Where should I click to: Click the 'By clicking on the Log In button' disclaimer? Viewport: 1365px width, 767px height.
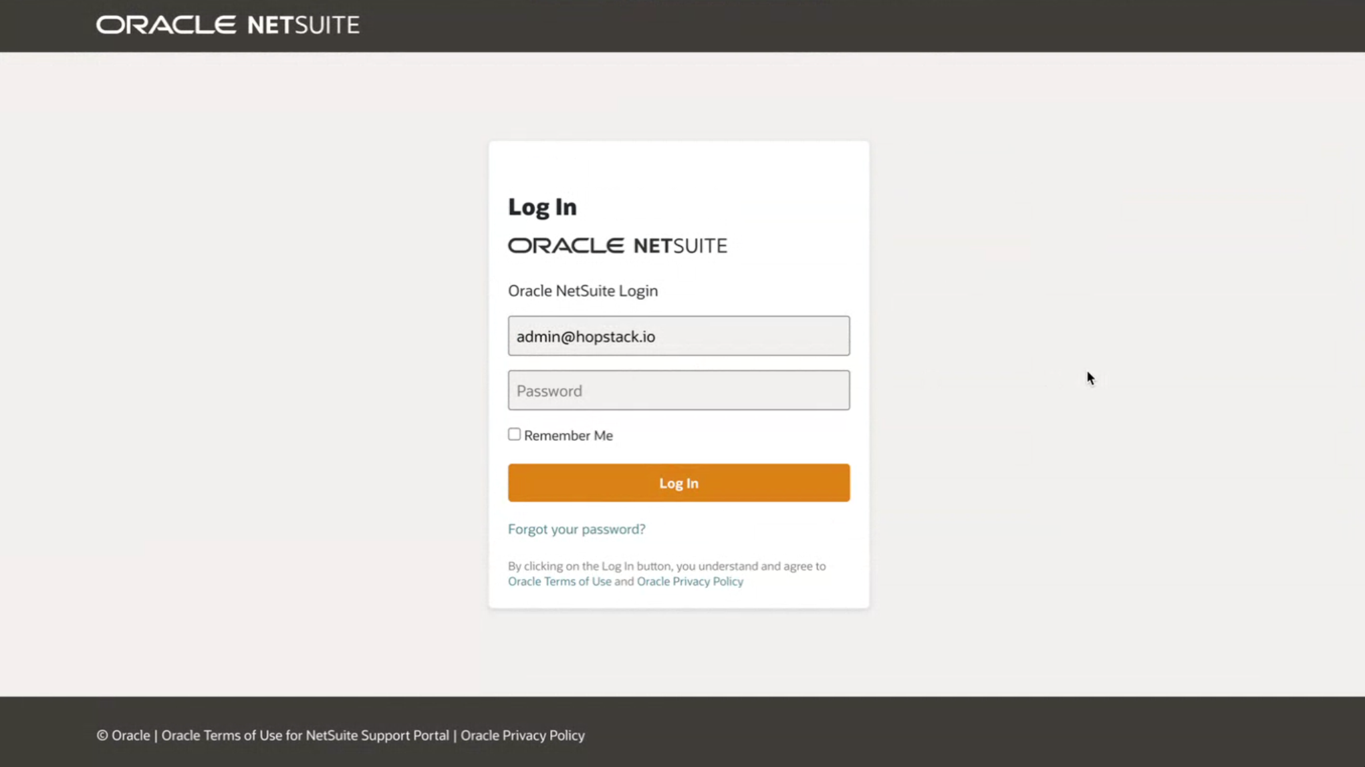click(666, 566)
